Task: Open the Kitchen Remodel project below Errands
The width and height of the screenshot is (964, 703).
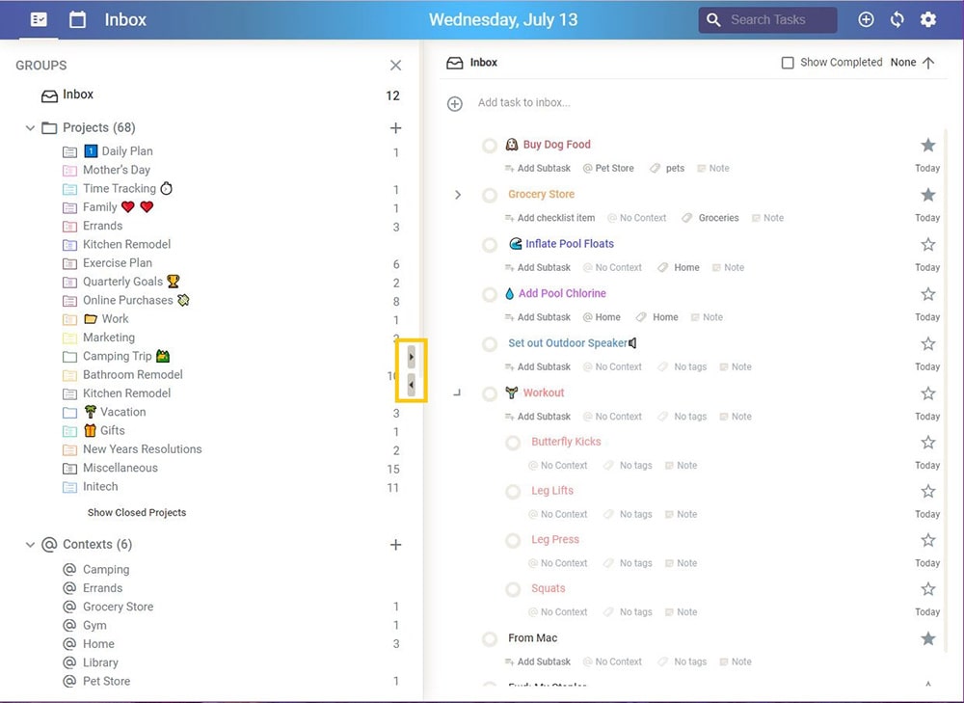Action: click(126, 245)
